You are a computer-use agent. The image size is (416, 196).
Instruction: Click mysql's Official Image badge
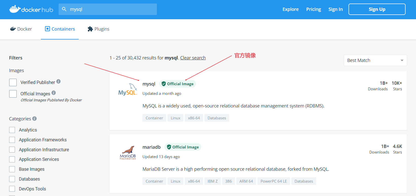[x=177, y=84]
